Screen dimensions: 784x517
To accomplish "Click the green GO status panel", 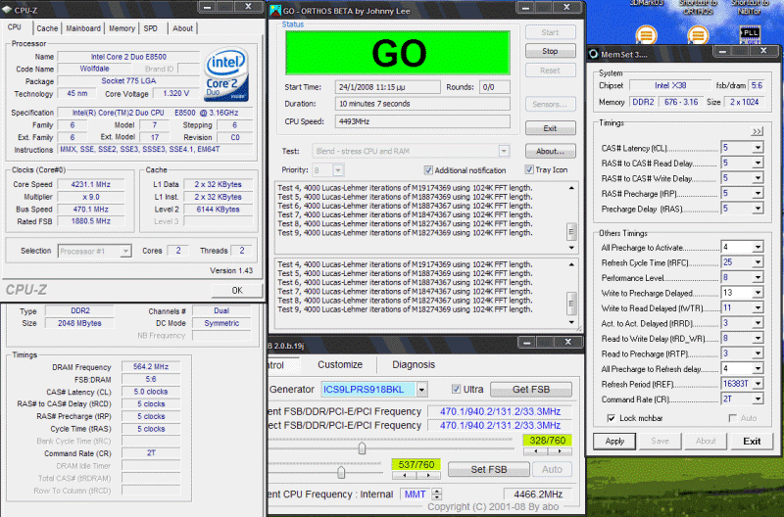I will click(x=398, y=53).
